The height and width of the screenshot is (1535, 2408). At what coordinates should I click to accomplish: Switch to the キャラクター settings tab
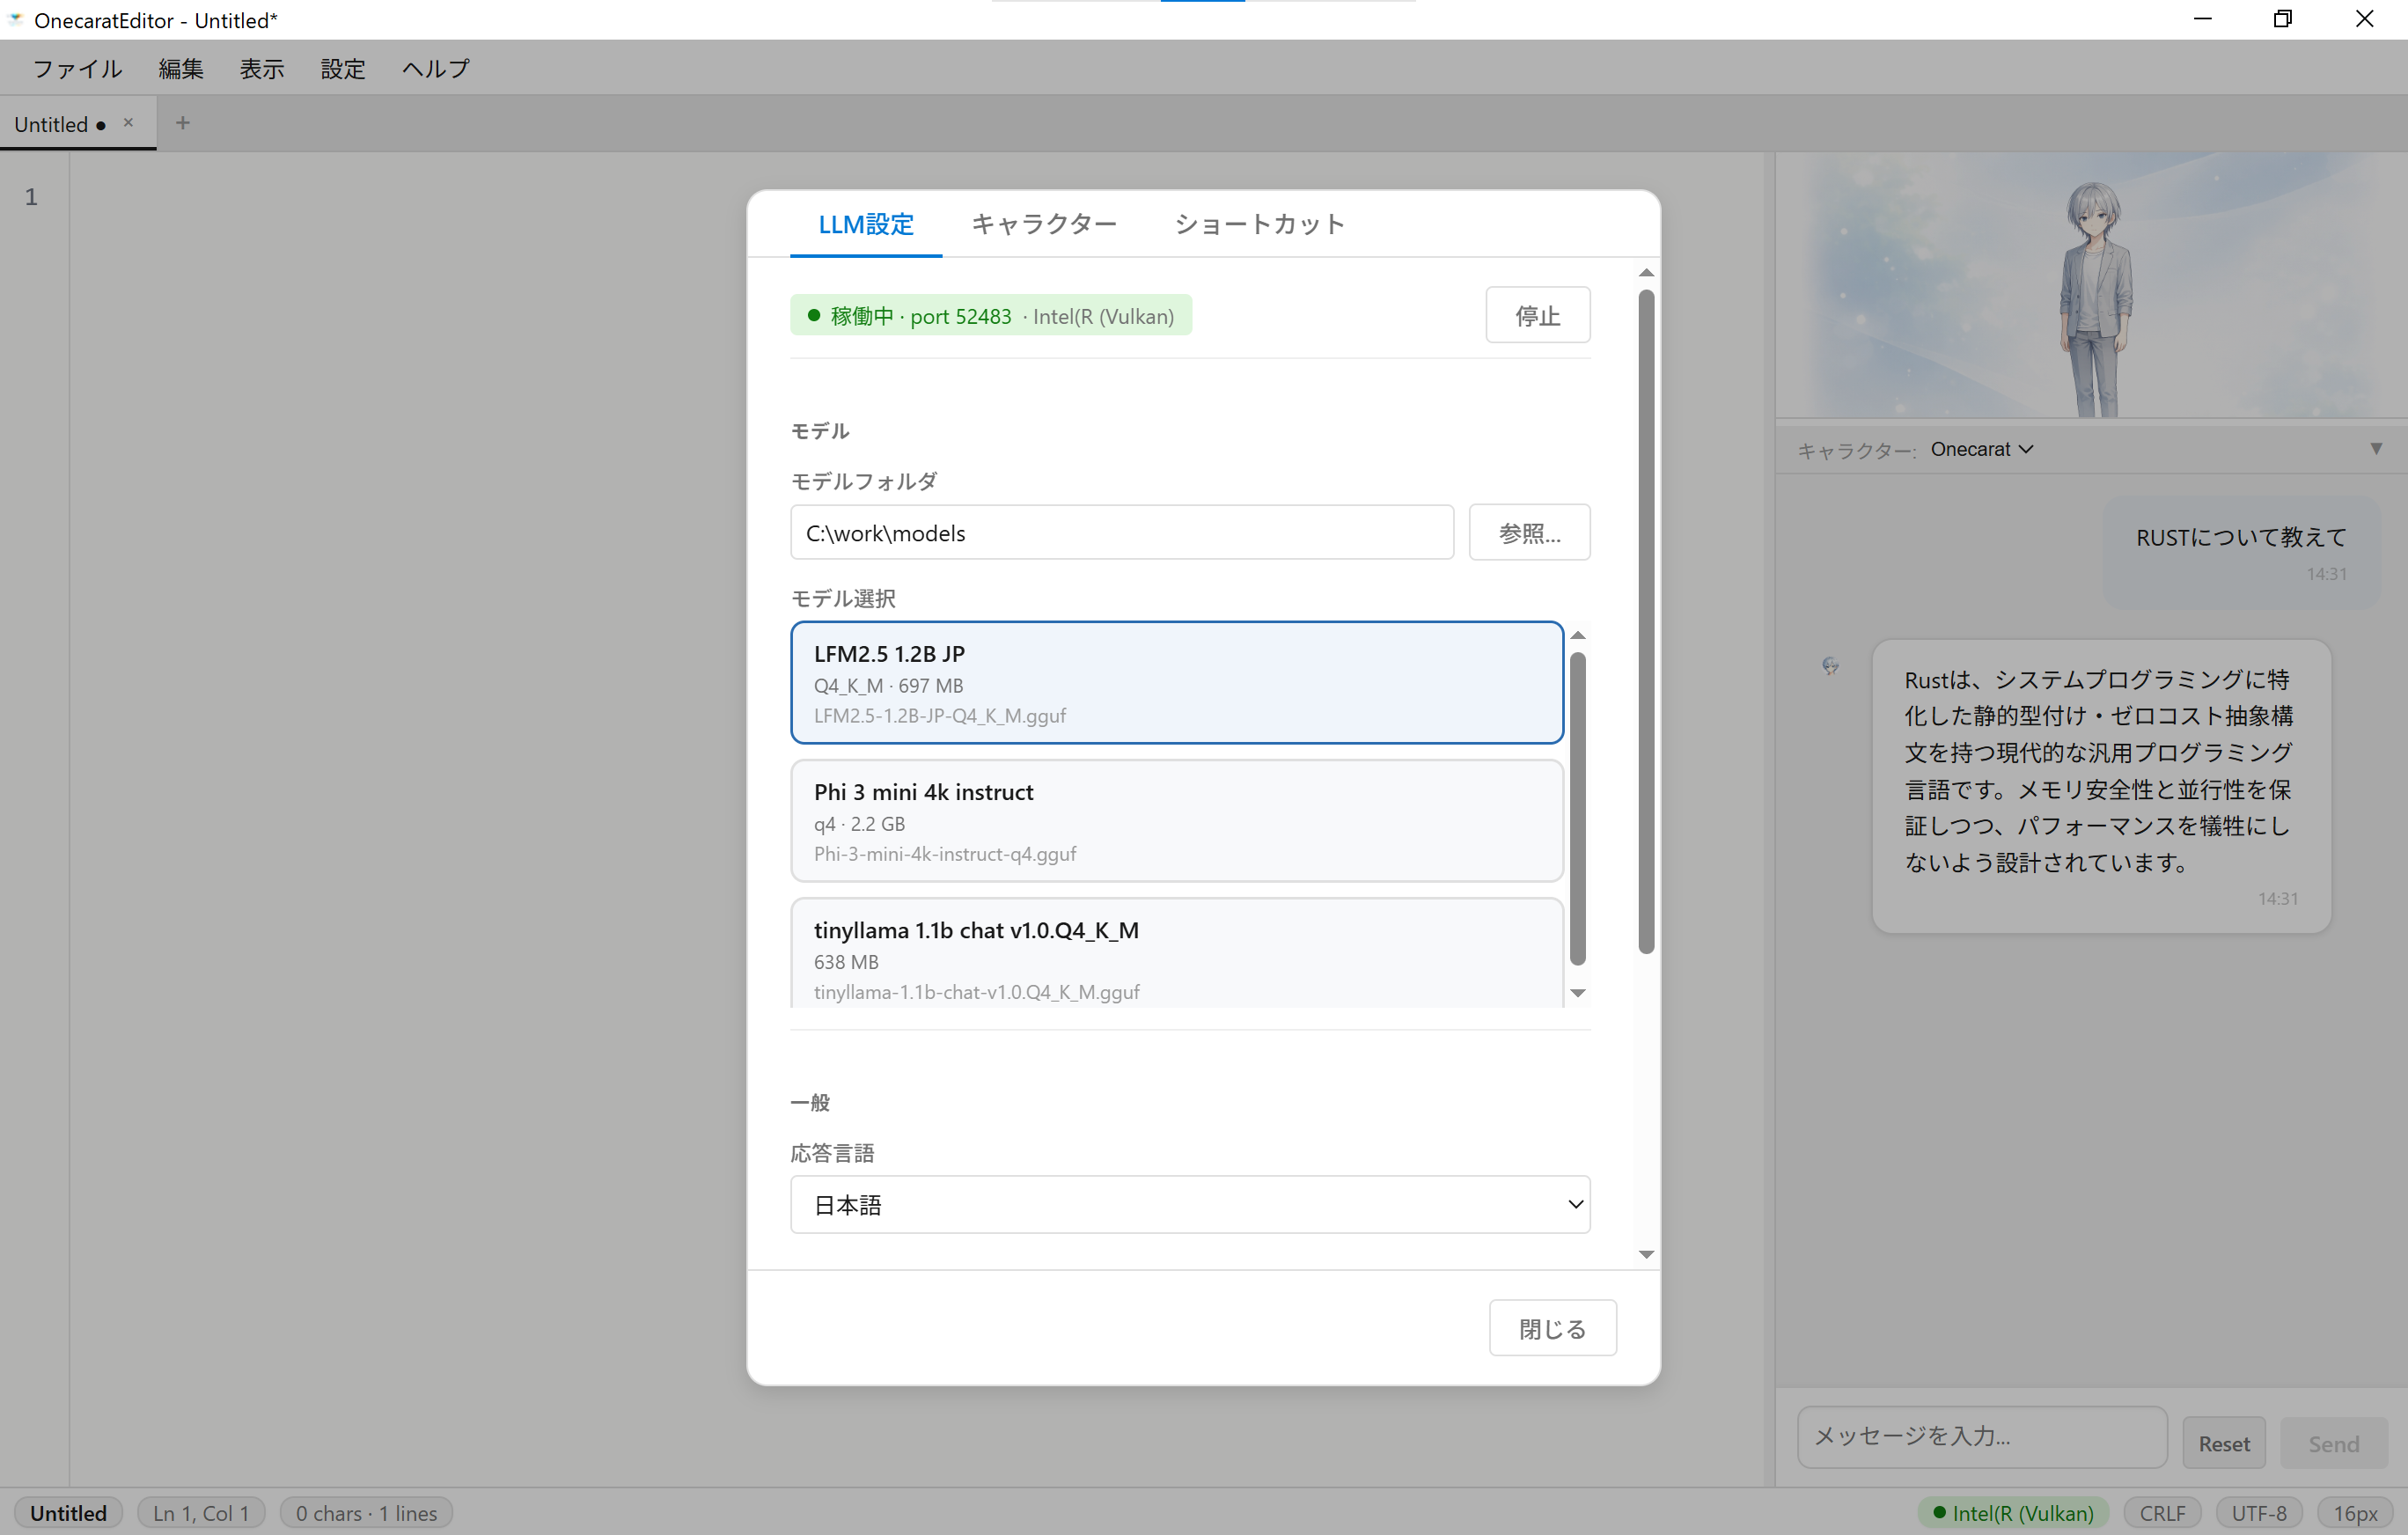pos(1044,224)
